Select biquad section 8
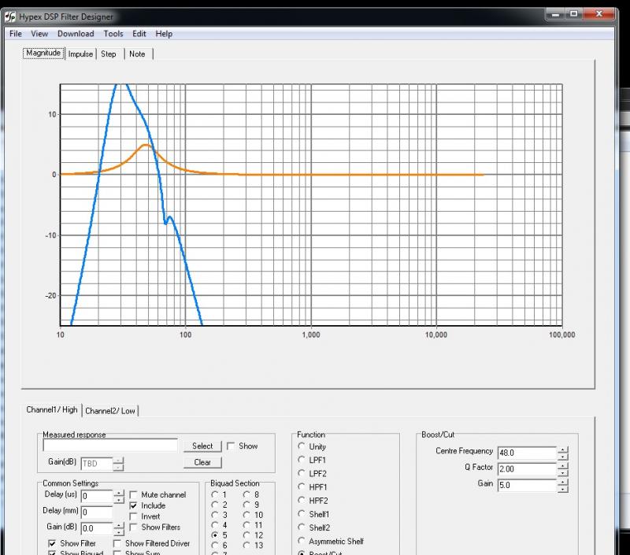The width and height of the screenshot is (630, 555). coord(247,494)
